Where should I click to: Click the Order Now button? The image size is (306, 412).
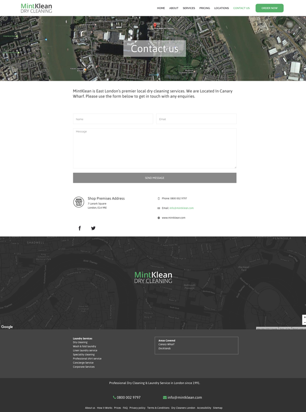click(x=269, y=8)
